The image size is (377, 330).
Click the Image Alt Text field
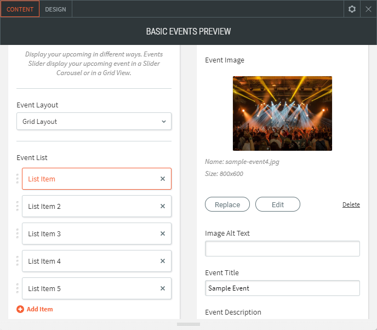pos(282,249)
